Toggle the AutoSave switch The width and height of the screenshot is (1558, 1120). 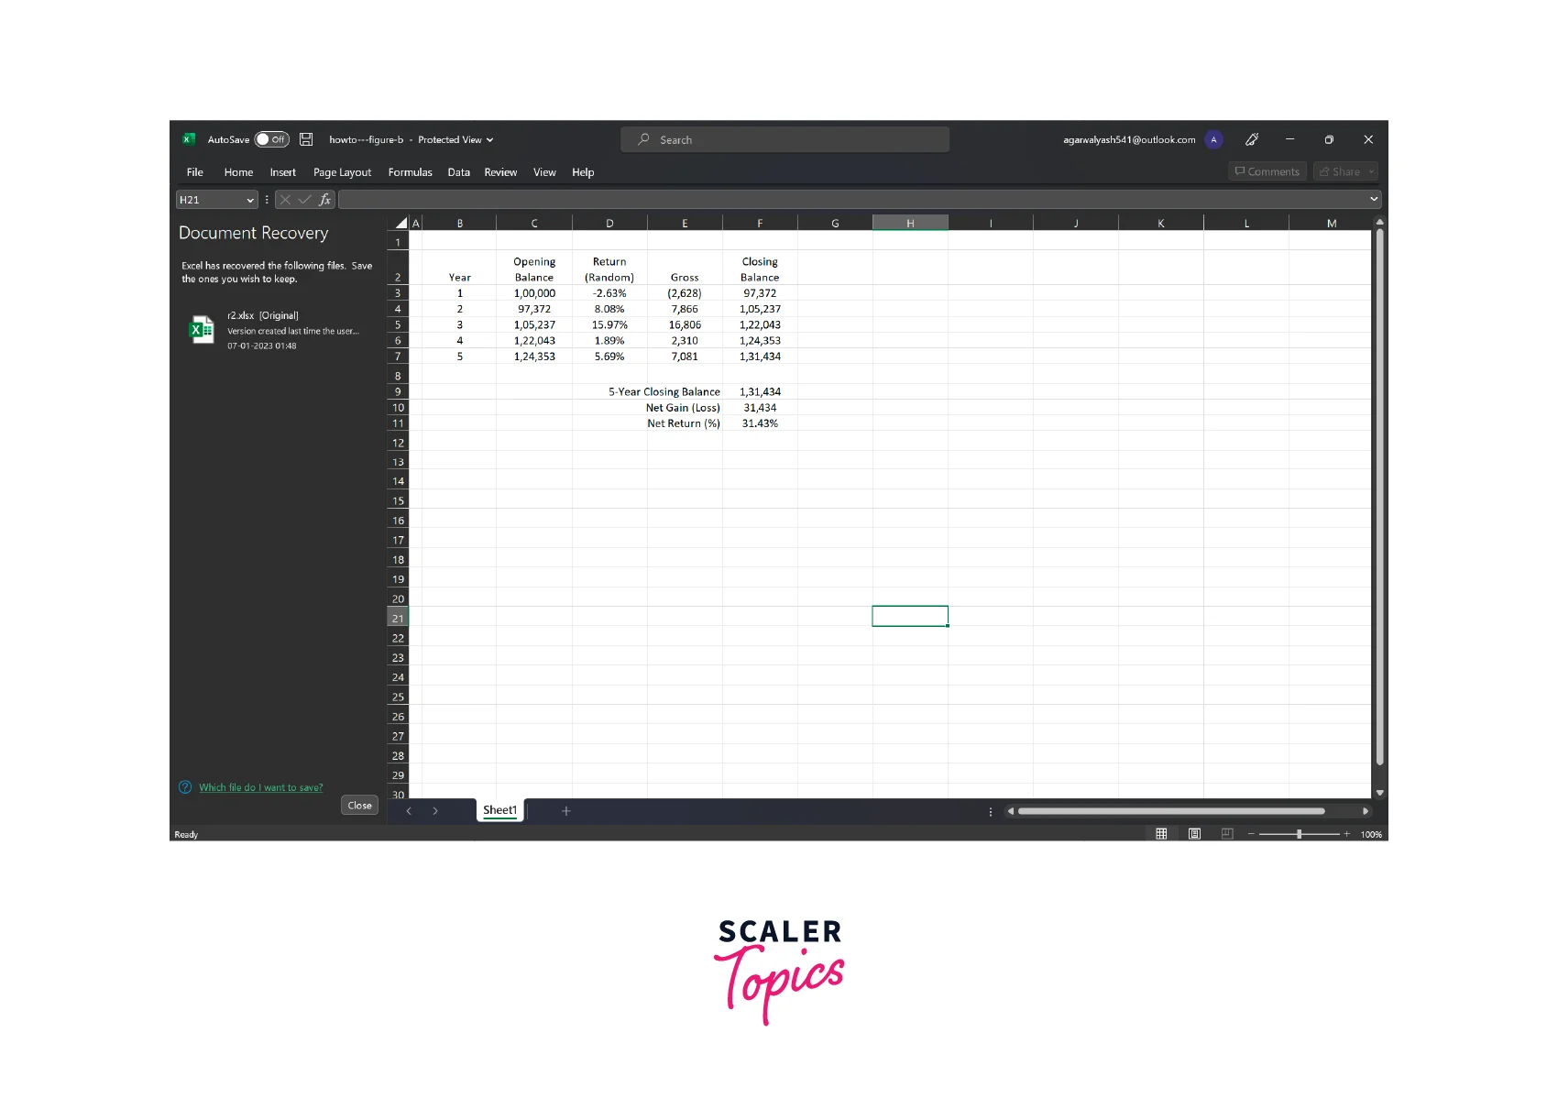click(x=271, y=139)
